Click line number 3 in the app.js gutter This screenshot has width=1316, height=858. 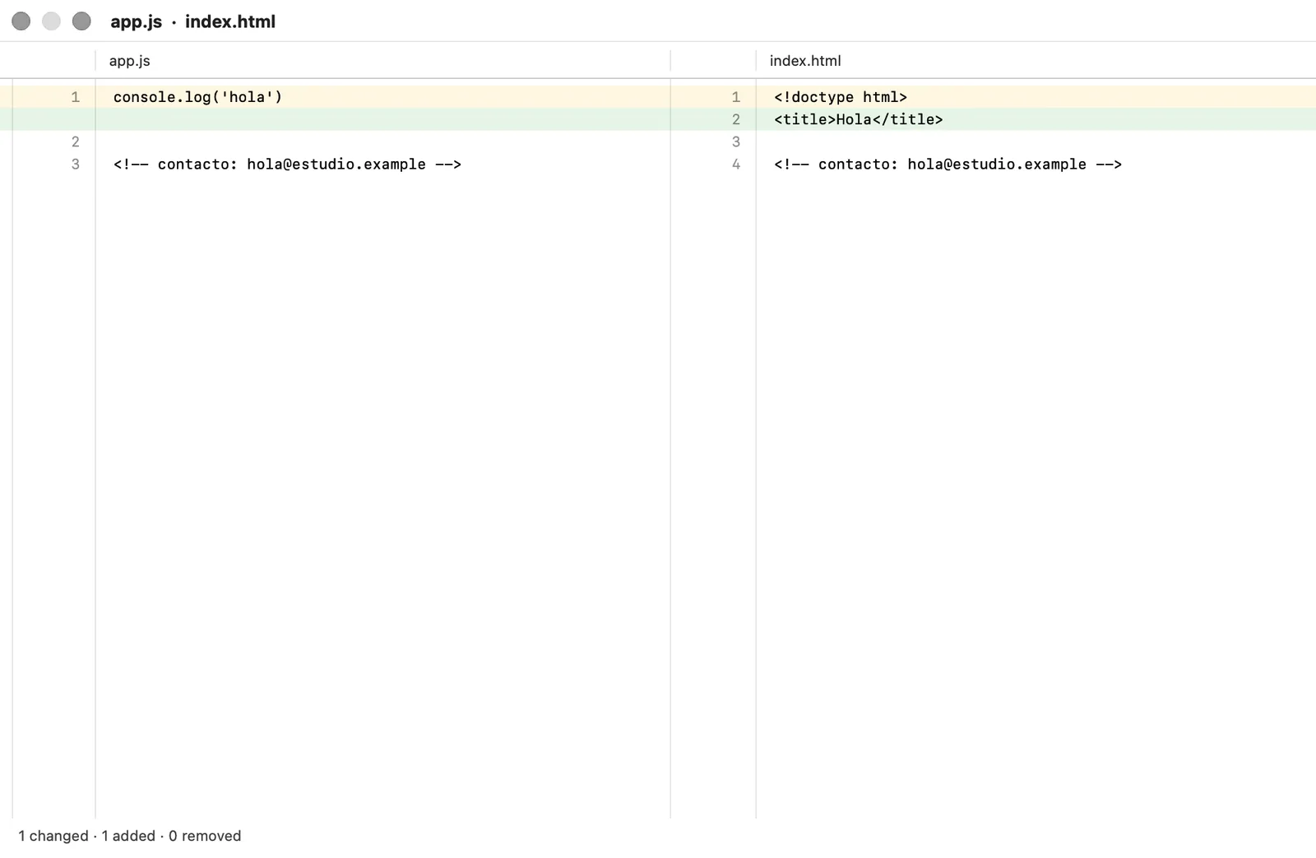(76, 165)
